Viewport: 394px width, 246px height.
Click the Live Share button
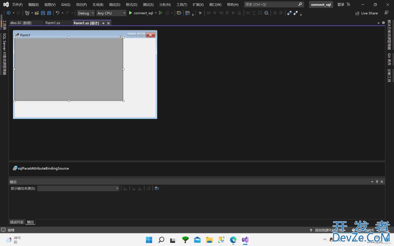click(x=366, y=13)
